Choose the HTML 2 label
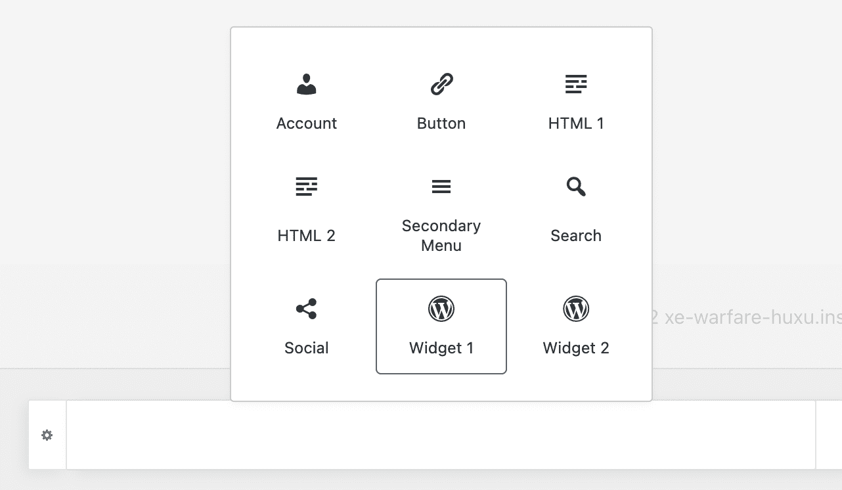This screenshot has width=842, height=490. (x=307, y=236)
